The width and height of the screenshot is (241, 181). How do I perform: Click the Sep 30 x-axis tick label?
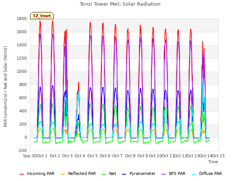pos(30,156)
